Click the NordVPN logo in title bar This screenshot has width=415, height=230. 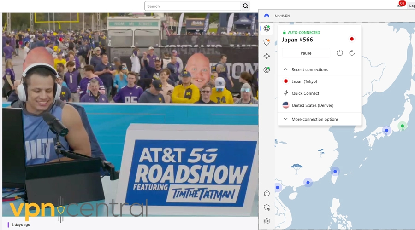click(x=267, y=16)
